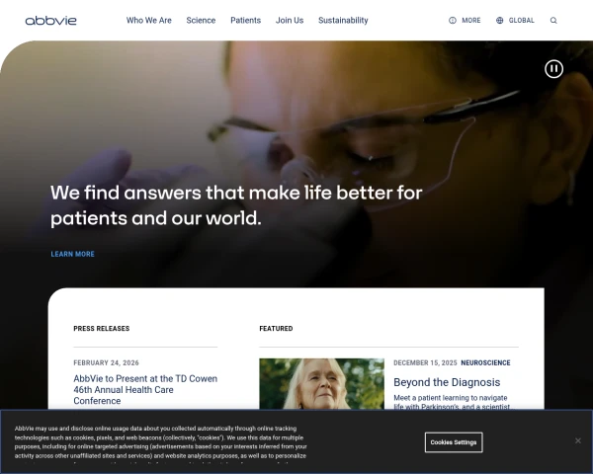
Task: Read the TD Cowen conference press release
Action: coord(145,389)
